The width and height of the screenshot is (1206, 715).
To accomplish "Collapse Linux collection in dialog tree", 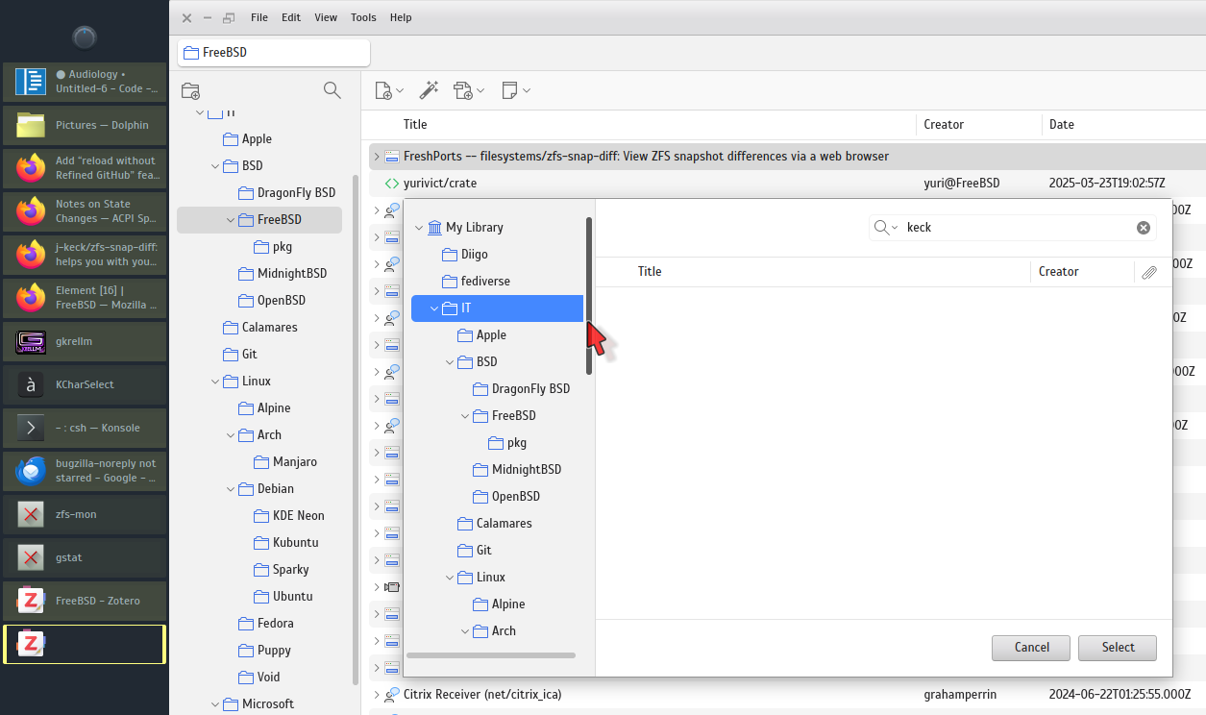I will coord(450,578).
